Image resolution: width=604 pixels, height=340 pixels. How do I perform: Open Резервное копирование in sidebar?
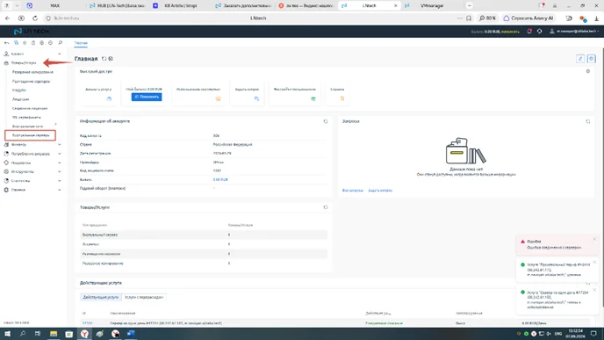click(32, 72)
